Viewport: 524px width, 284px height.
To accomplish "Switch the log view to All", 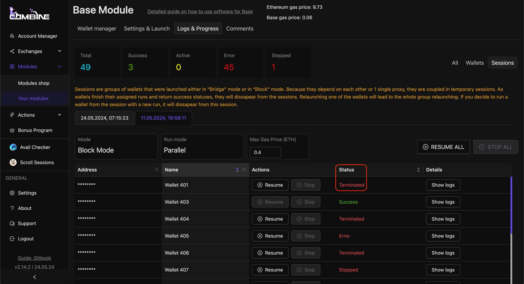I will tap(455, 63).
